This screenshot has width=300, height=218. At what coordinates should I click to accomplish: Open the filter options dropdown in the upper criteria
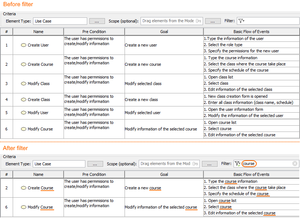point(241,21)
